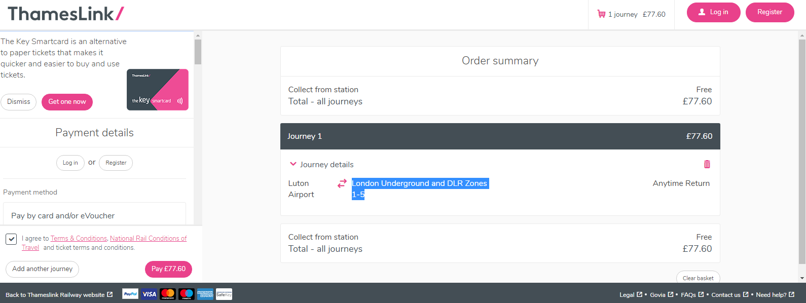Collapse the Journey details chevron
806x303 pixels.
[293, 164]
